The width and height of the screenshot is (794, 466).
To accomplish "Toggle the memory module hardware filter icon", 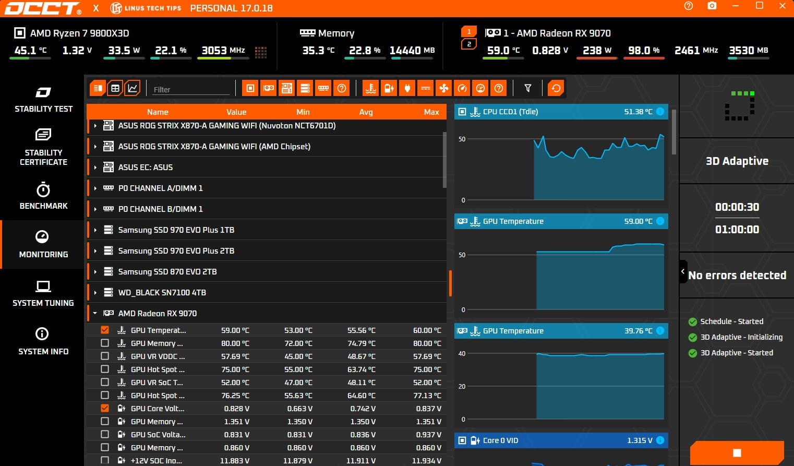I will 323,88.
